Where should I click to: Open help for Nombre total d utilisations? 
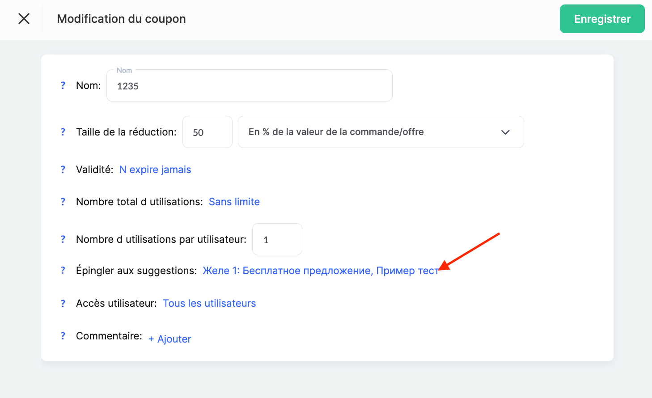(x=63, y=202)
